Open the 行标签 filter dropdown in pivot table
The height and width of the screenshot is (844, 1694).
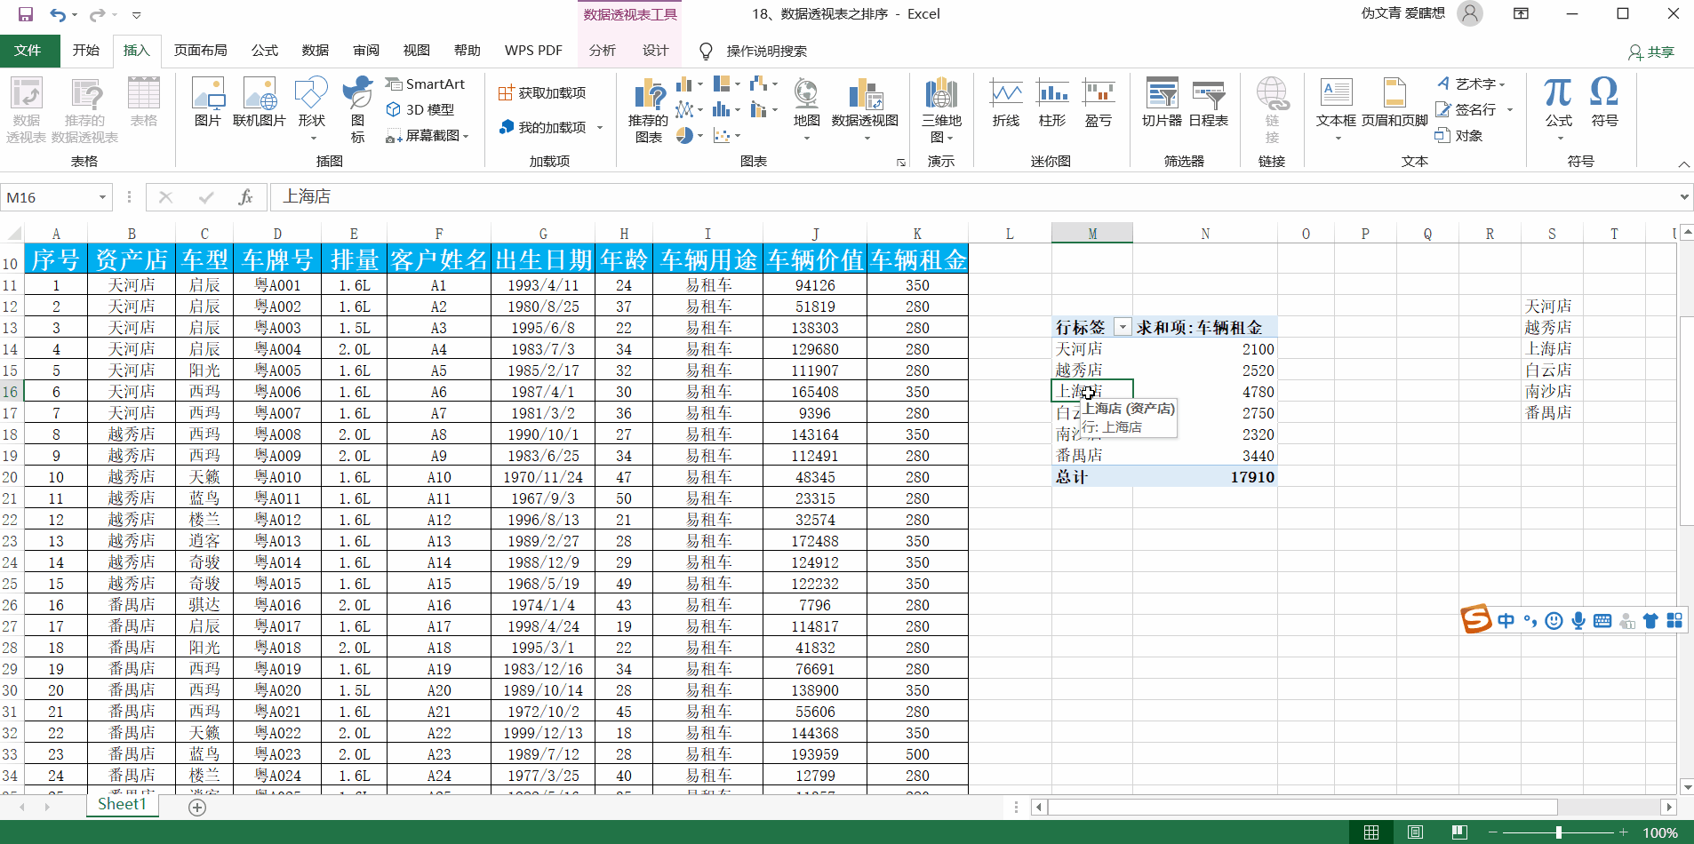[1123, 327]
